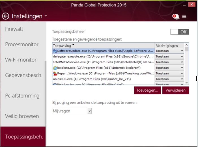Expand the Instellingen dropdown arrow
The height and width of the screenshot is (147, 198).
46,16
